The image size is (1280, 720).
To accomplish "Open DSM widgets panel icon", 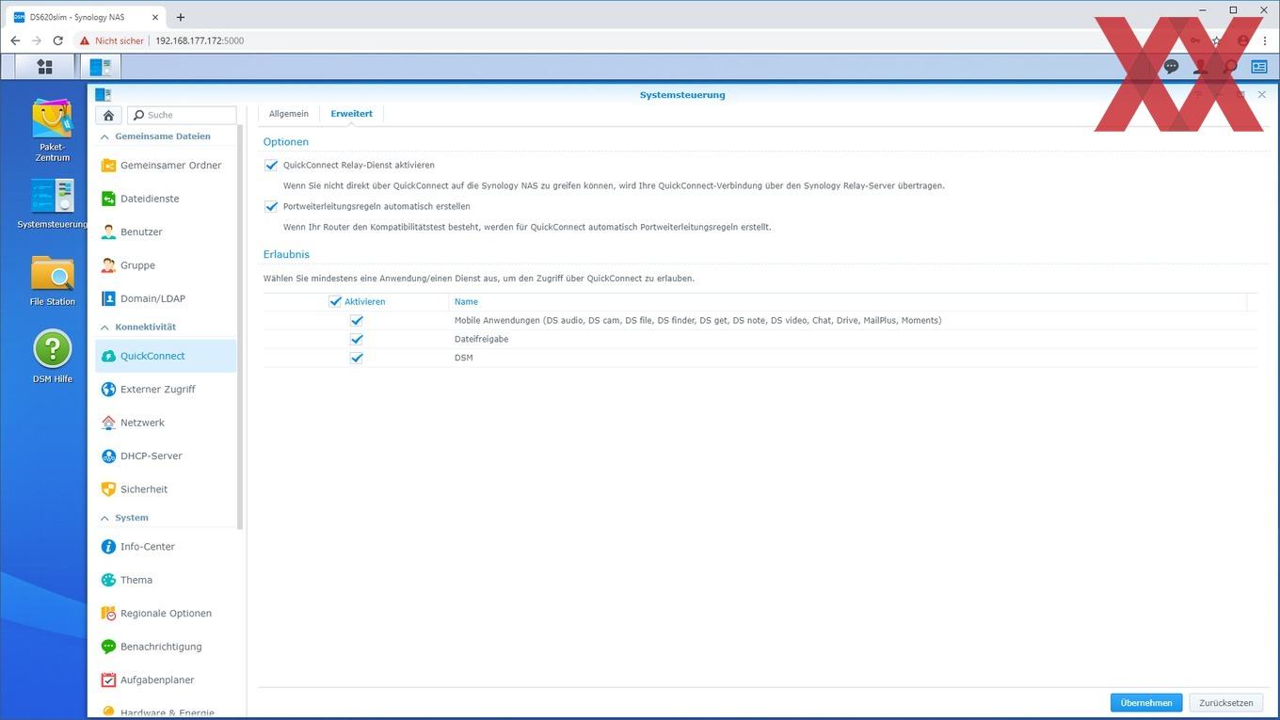I will [x=1259, y=67].
